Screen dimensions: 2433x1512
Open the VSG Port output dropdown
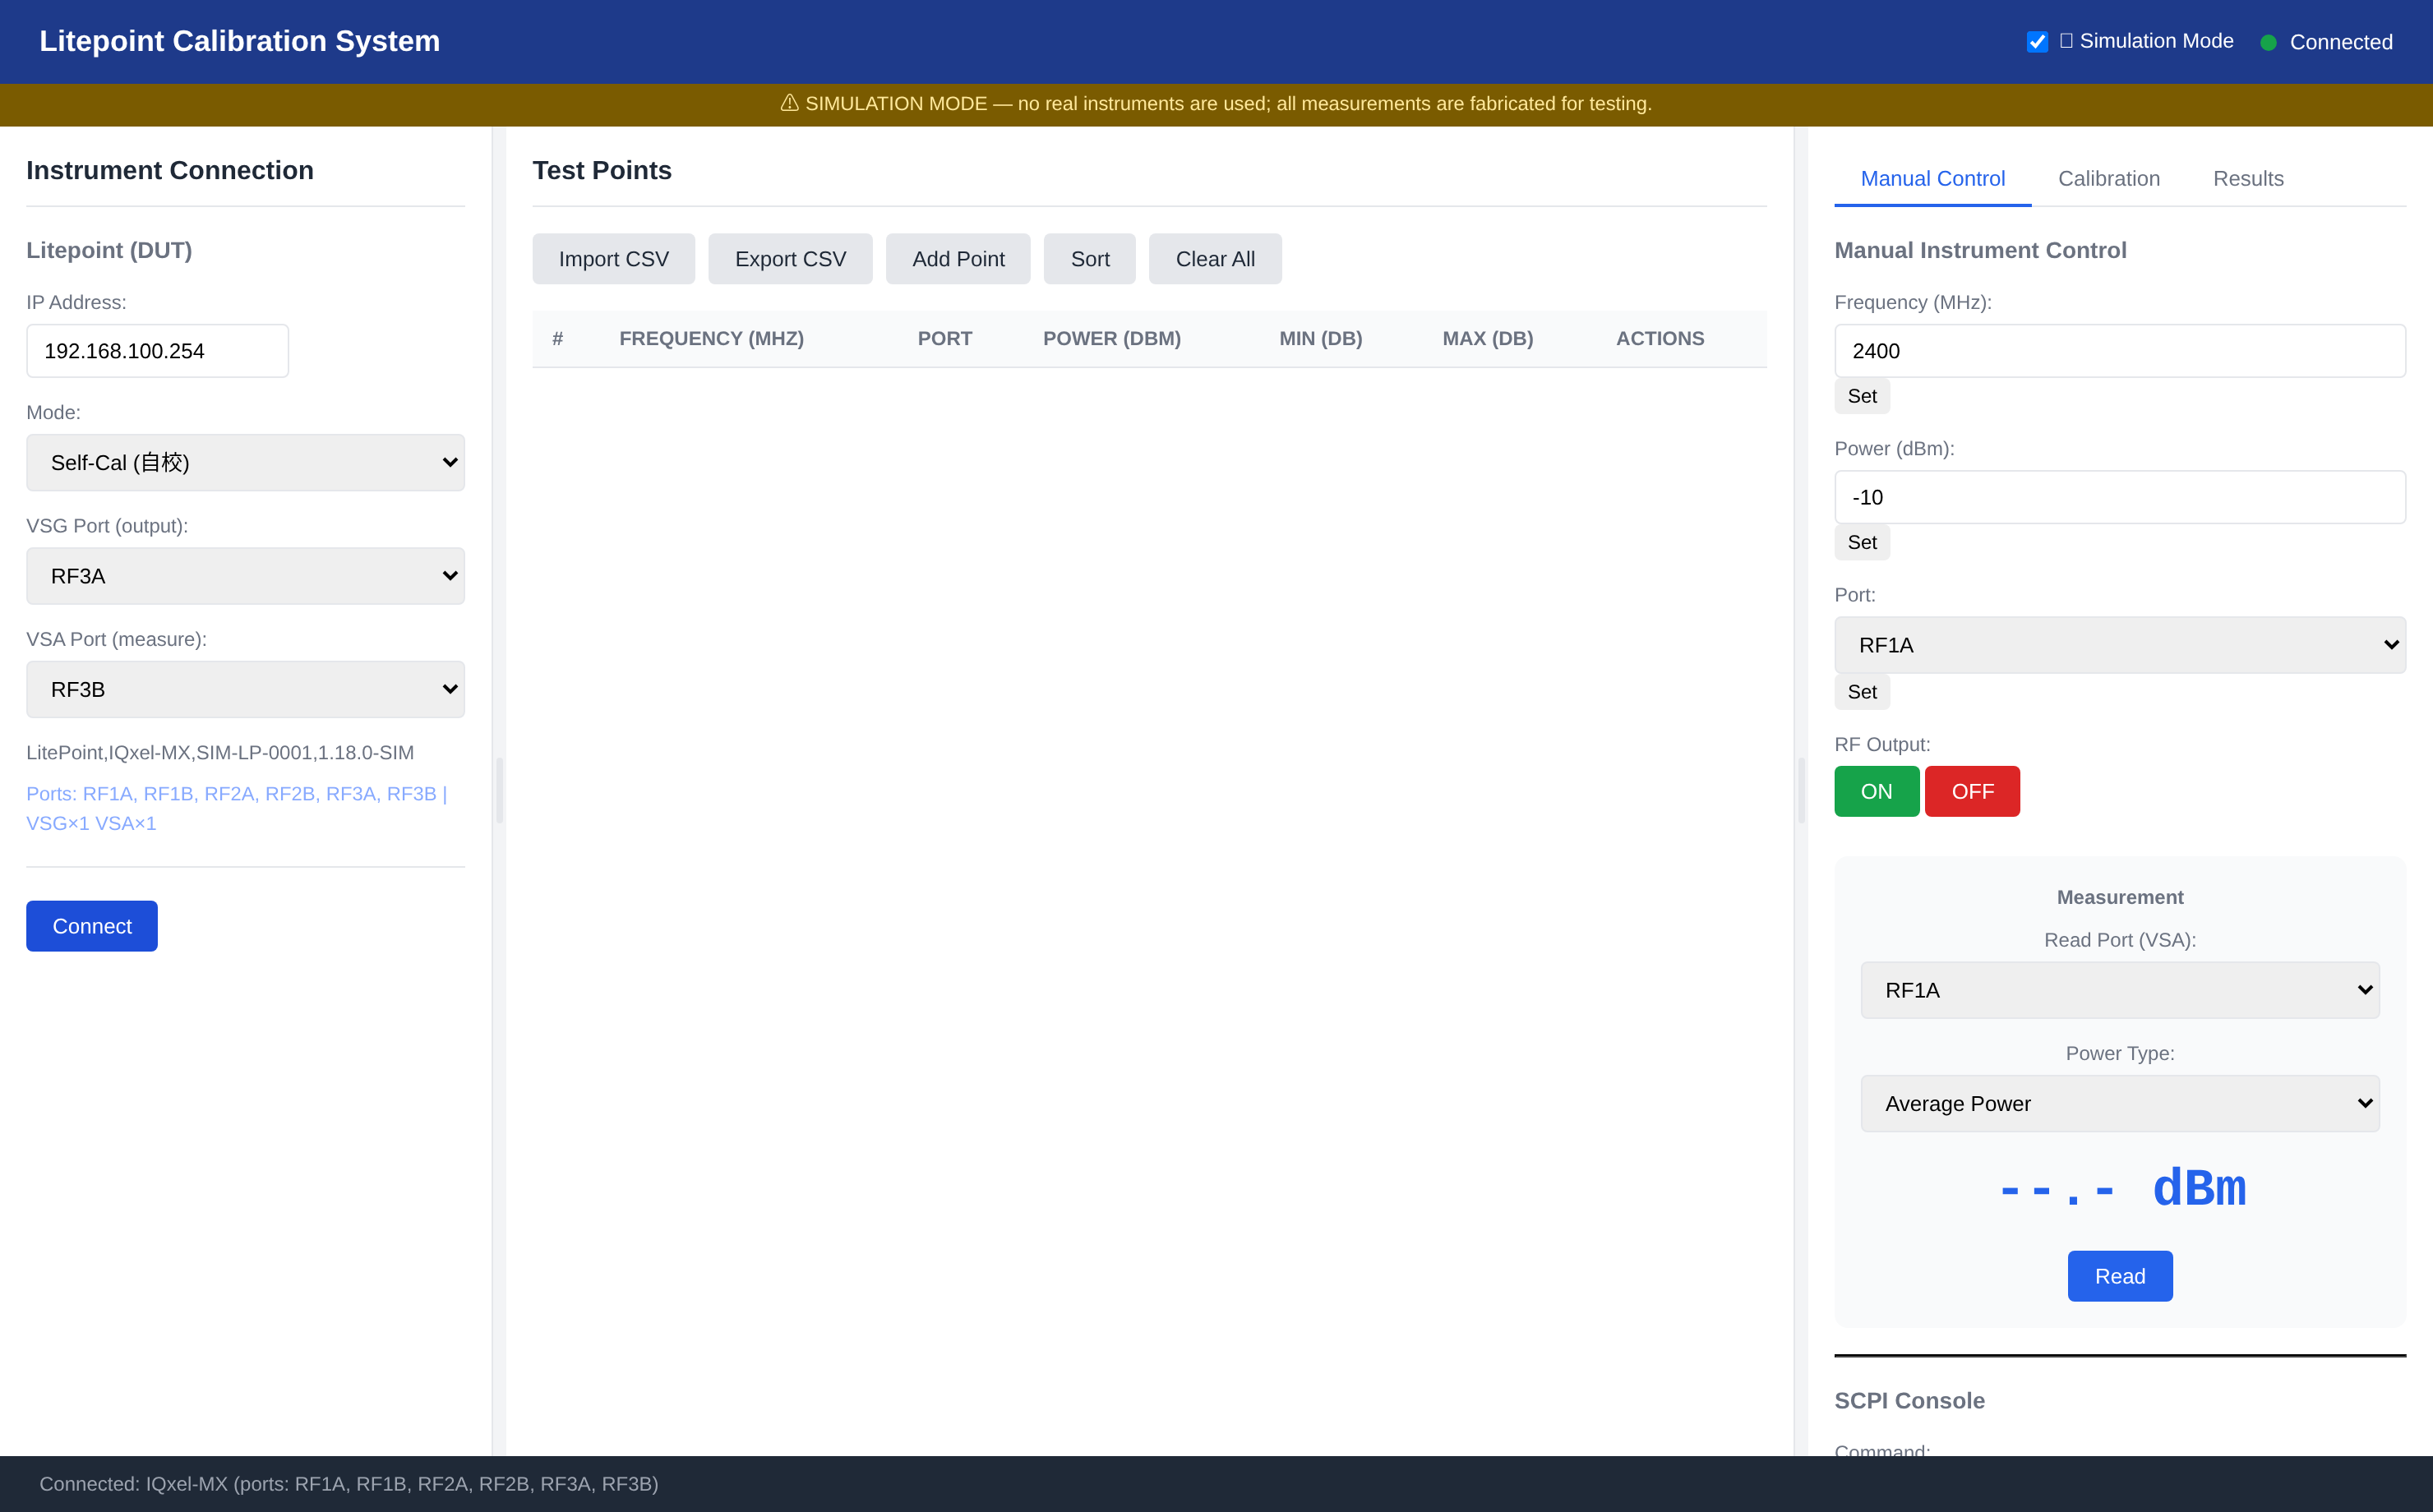(x=245, y=576)
